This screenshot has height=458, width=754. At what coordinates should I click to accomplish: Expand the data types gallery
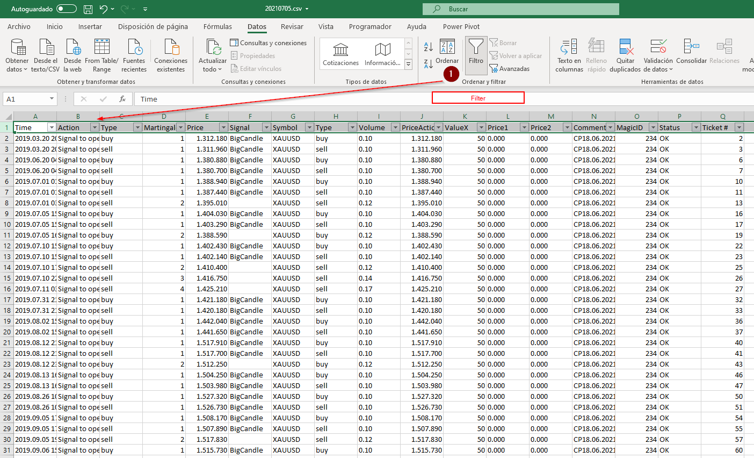408,65
